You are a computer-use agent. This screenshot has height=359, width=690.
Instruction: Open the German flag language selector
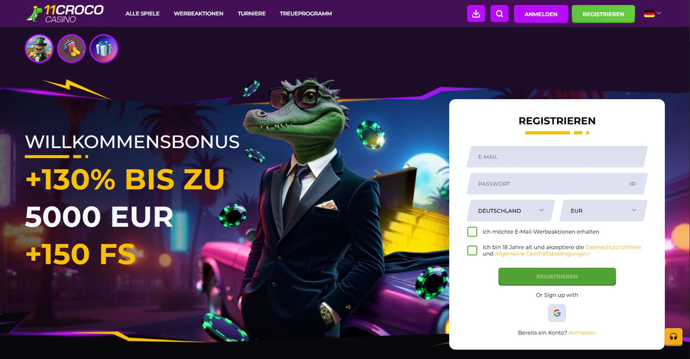point(652,14)
